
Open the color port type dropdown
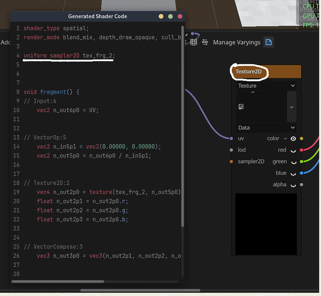click(285, 139)
